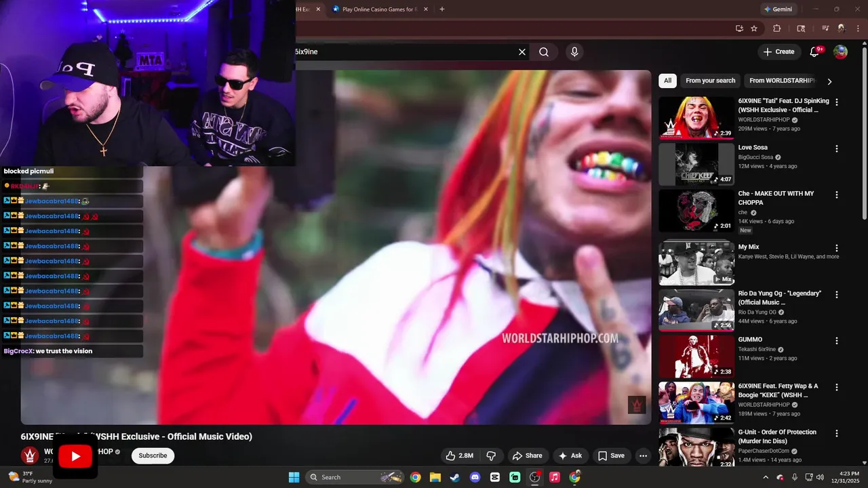868x488 pixels.
Task: Open the Tekashi 6ix9ine channel name
Action: pos(758,349)
